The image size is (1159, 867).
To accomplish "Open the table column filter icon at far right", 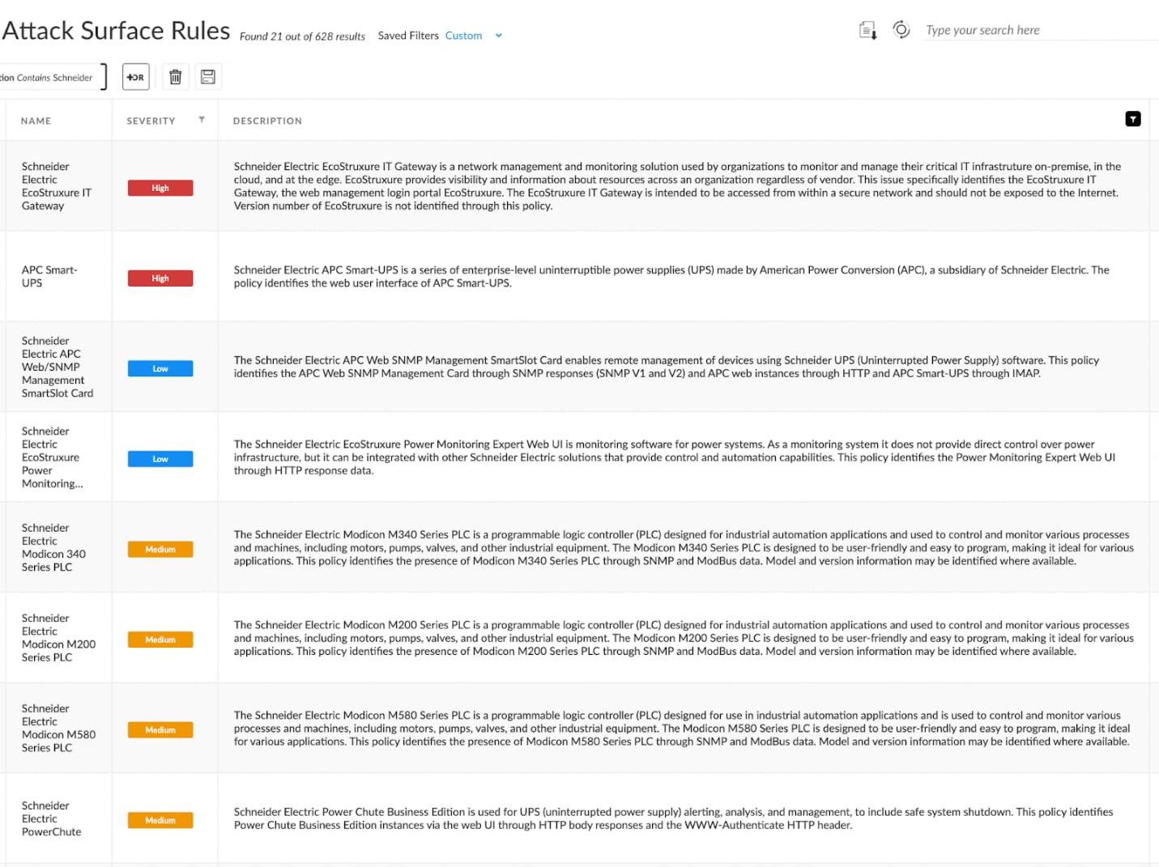I will pyautogui.click(x=1133, y=119).
